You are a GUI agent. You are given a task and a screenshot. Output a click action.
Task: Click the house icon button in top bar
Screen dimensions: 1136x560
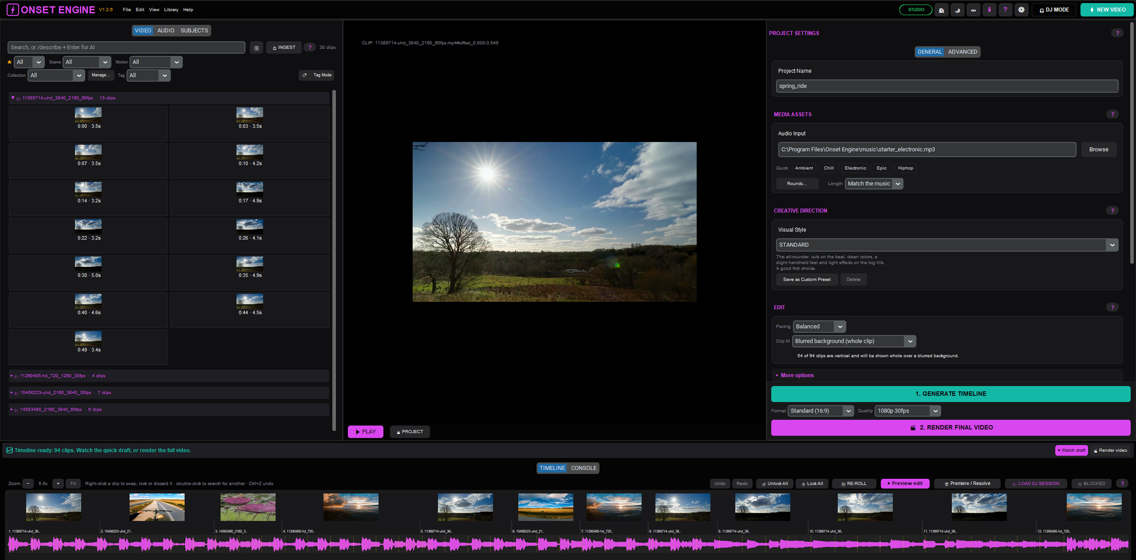pyautogui.click(x=941, y=9)
